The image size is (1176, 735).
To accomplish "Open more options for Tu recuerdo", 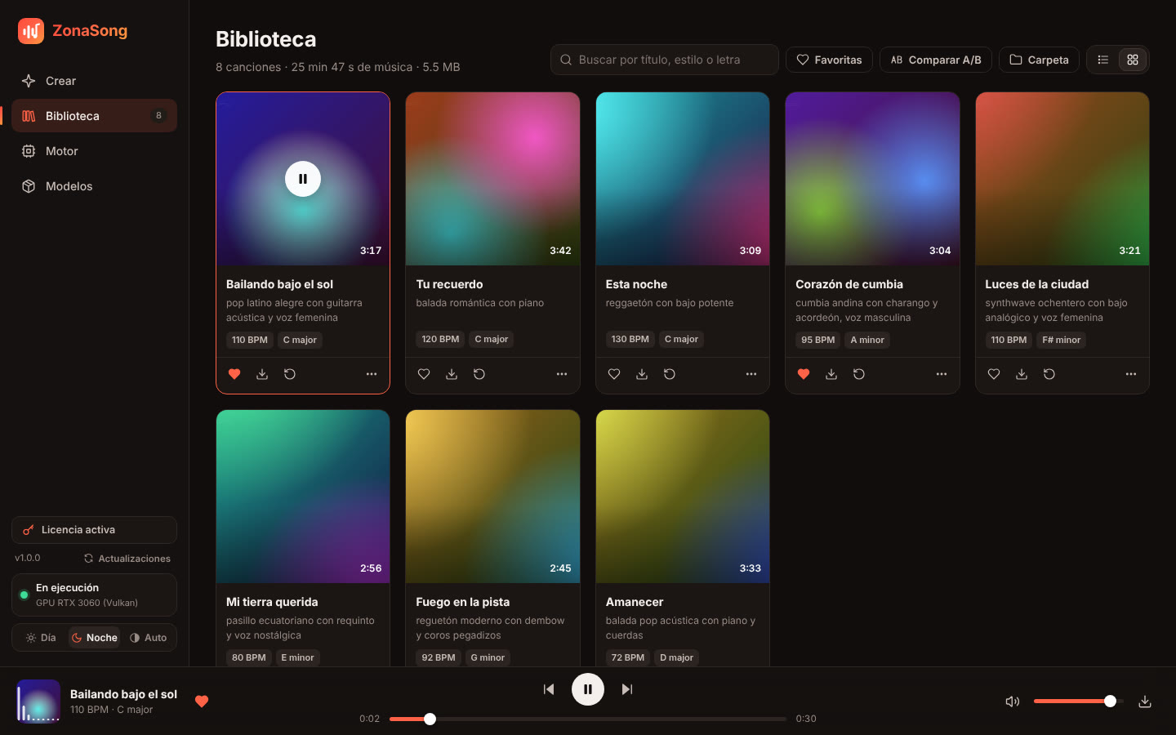I will [562, 374].
